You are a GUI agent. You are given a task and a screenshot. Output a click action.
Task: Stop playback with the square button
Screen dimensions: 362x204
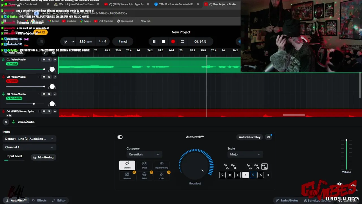tap(163, 41)
